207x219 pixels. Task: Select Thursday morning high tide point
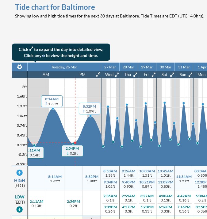pyautogui.click(x=127, y=105)
